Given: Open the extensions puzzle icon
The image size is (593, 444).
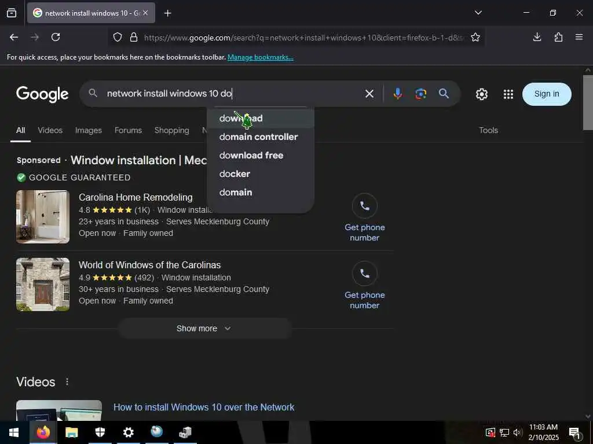Looking at the screenshot, I should [558, 37].
